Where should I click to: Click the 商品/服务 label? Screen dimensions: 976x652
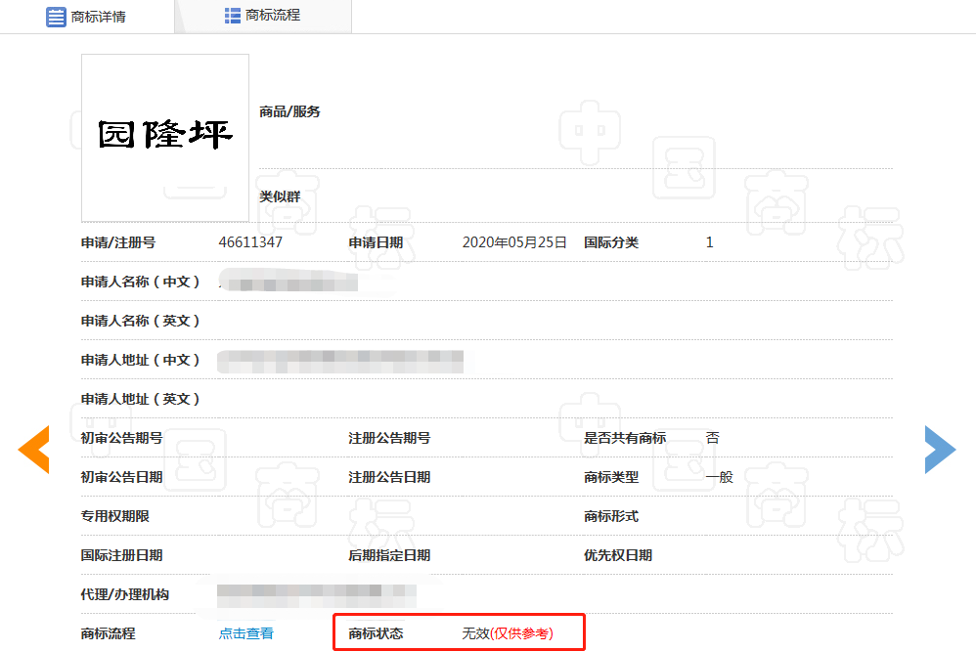point(289,111)
